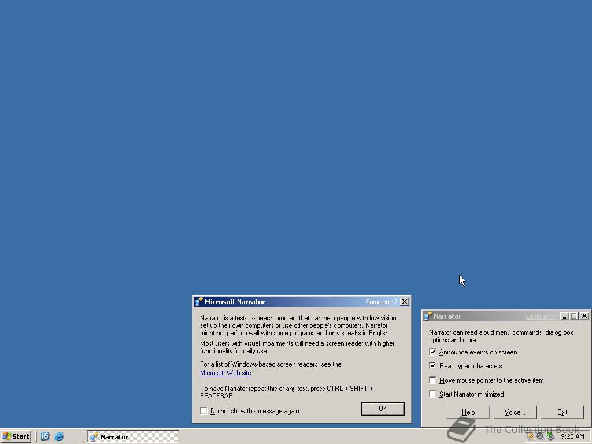The image size is (592, 444).
Task: Click 'For a list of Windows-based screen readers' text
Action: point(271,364)
